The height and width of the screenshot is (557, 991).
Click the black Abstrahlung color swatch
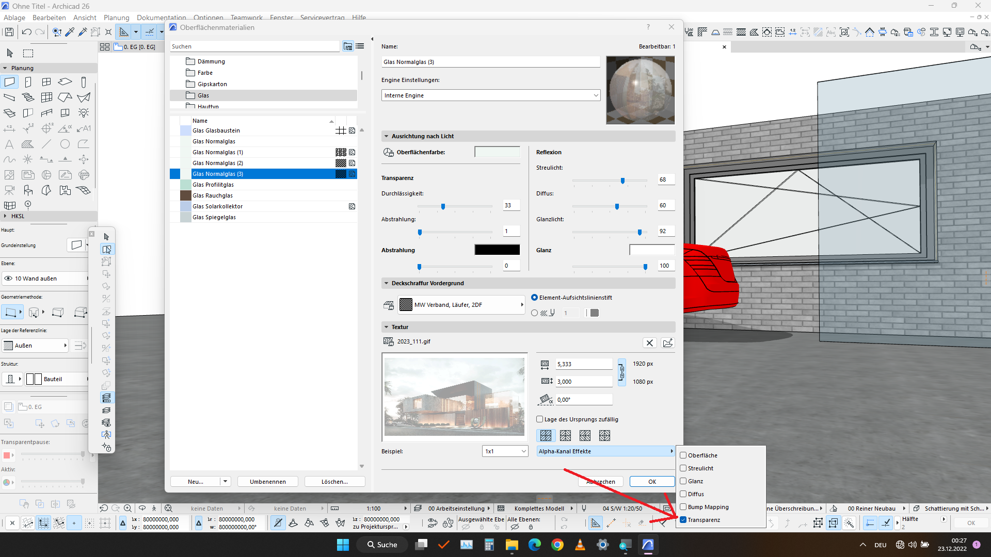[497, 250]
